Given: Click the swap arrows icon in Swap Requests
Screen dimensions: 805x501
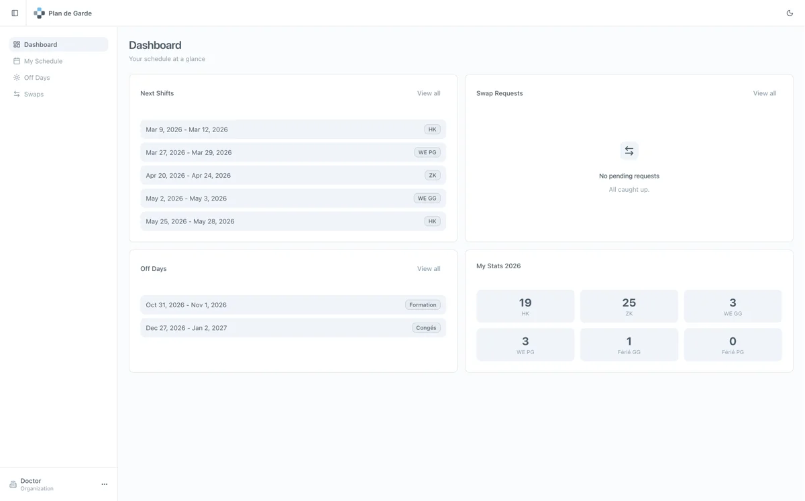Looking at the screenshot, I should coord(629,151).
